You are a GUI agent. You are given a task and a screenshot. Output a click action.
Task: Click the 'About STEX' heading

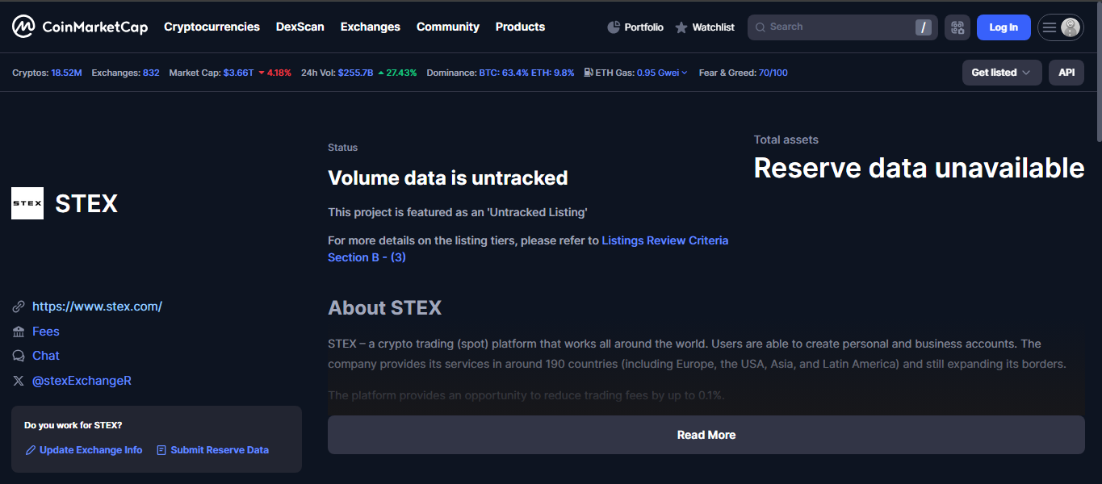click(385, 308)
